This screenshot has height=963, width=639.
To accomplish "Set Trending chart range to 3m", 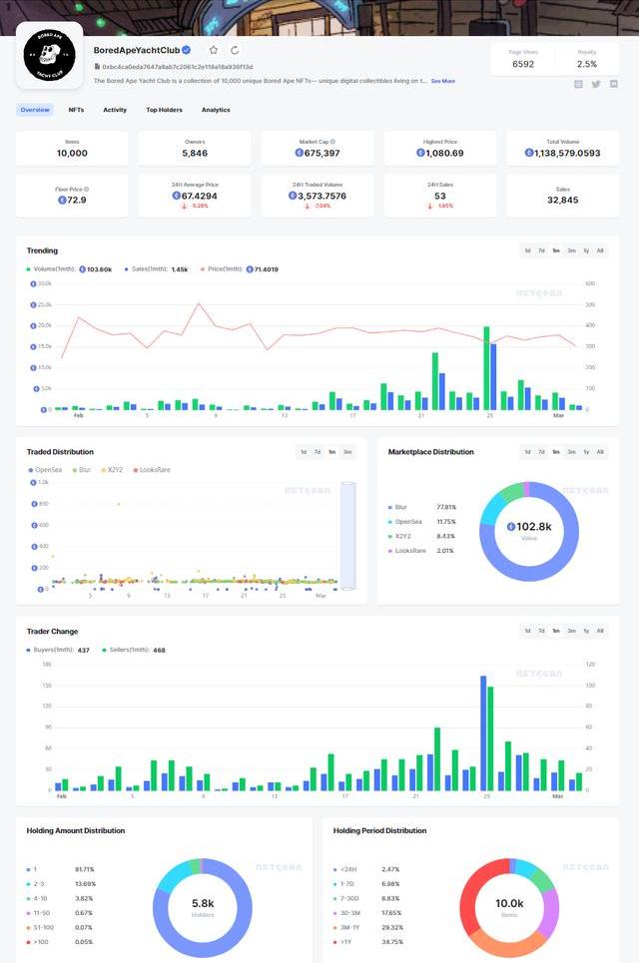I will point(571,250).
